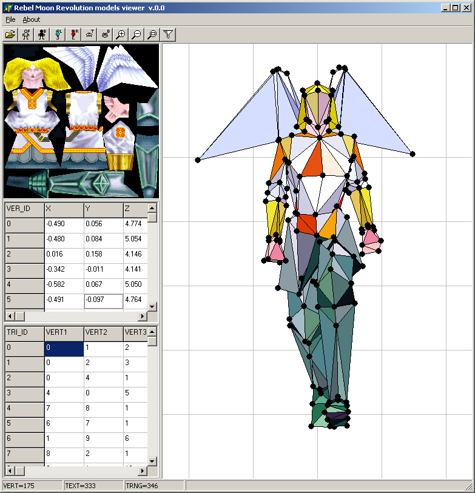The width and height of the screenshot is (475, 493).
Task: Select X cell with value -0.480
Action: [x=64, y=240]
